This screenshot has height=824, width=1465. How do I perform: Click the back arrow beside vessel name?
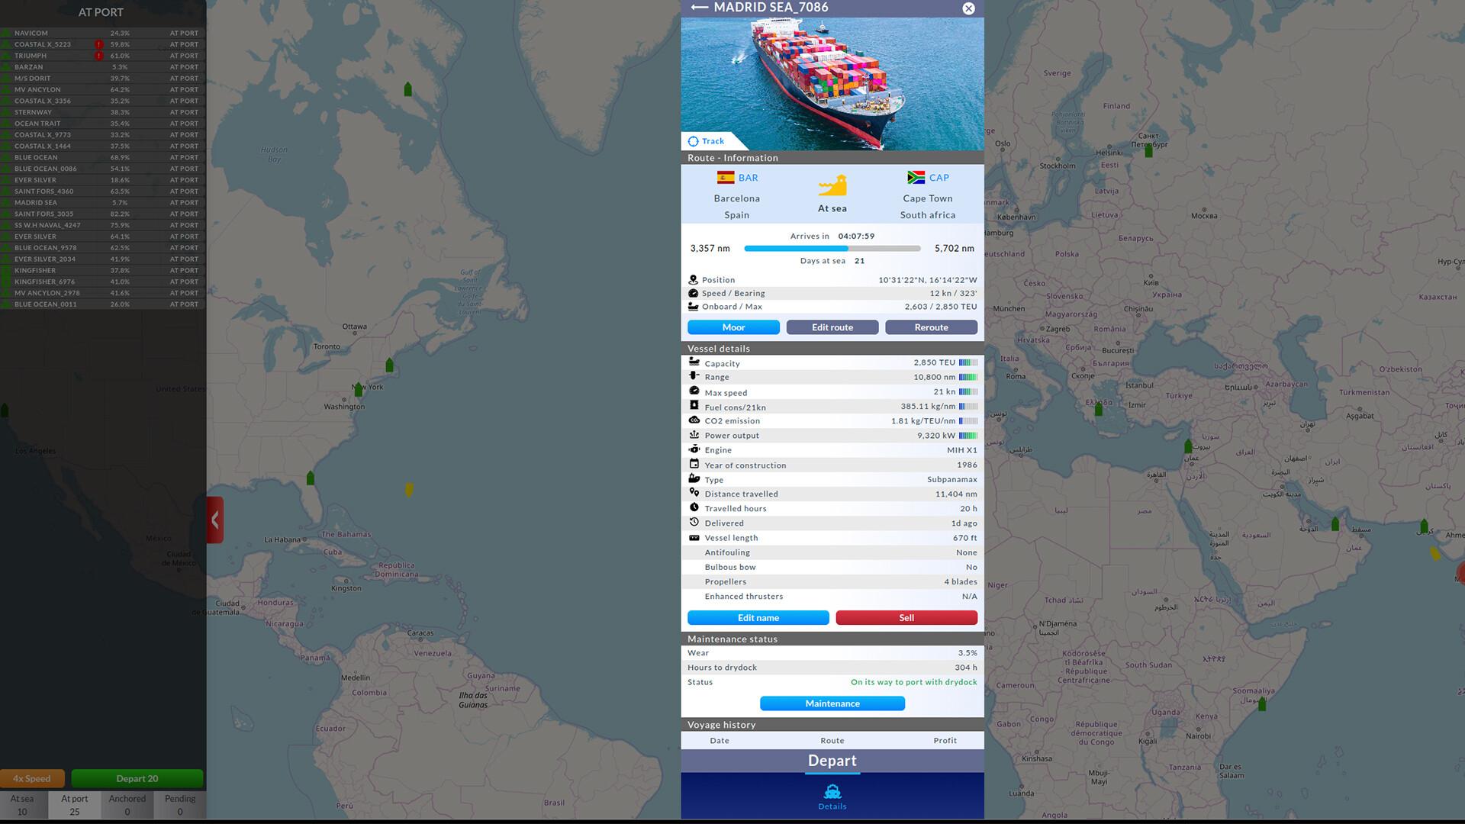[699, 8]
